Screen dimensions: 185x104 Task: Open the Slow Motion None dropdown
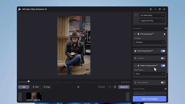150,74
